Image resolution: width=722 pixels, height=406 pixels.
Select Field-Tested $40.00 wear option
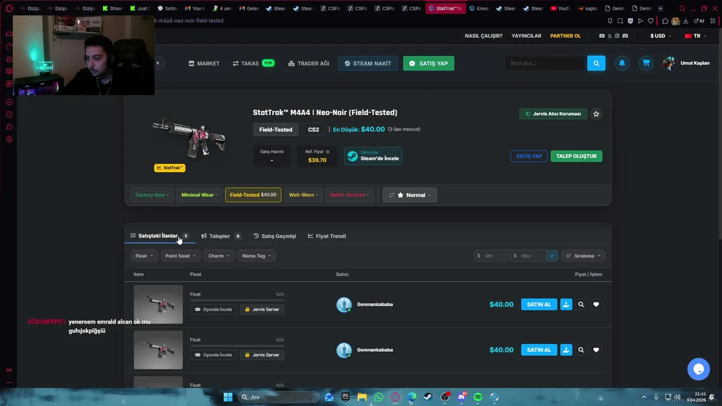pos(253,195)
